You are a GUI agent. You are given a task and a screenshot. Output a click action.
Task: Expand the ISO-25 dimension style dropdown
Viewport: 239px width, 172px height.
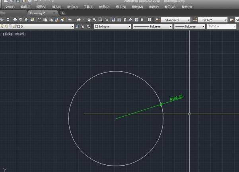[226, 20]
